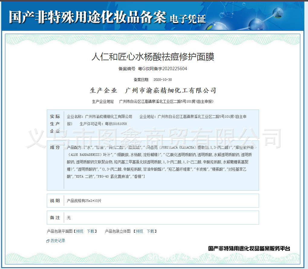Open the 历史记录 link
Viewport: 308px width, 269px height.
point(58,241)
